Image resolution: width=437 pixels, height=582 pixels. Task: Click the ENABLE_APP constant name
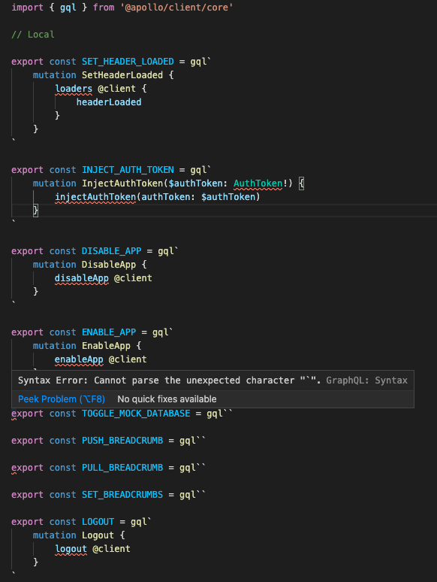coord(109,332)
